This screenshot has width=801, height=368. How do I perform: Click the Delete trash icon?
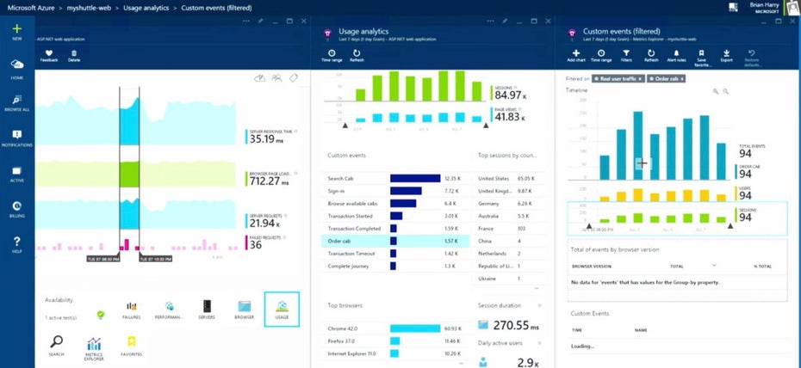pos(73,53)
